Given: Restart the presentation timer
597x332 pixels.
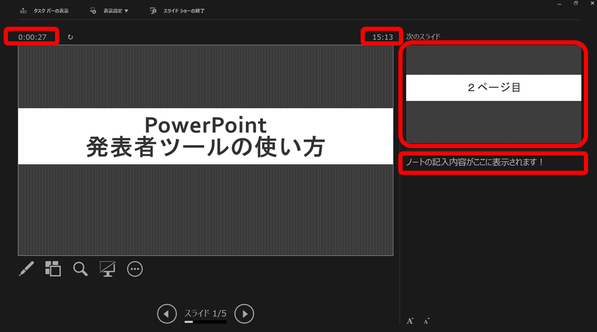Looking at the screenshot, I should (70, 37).
